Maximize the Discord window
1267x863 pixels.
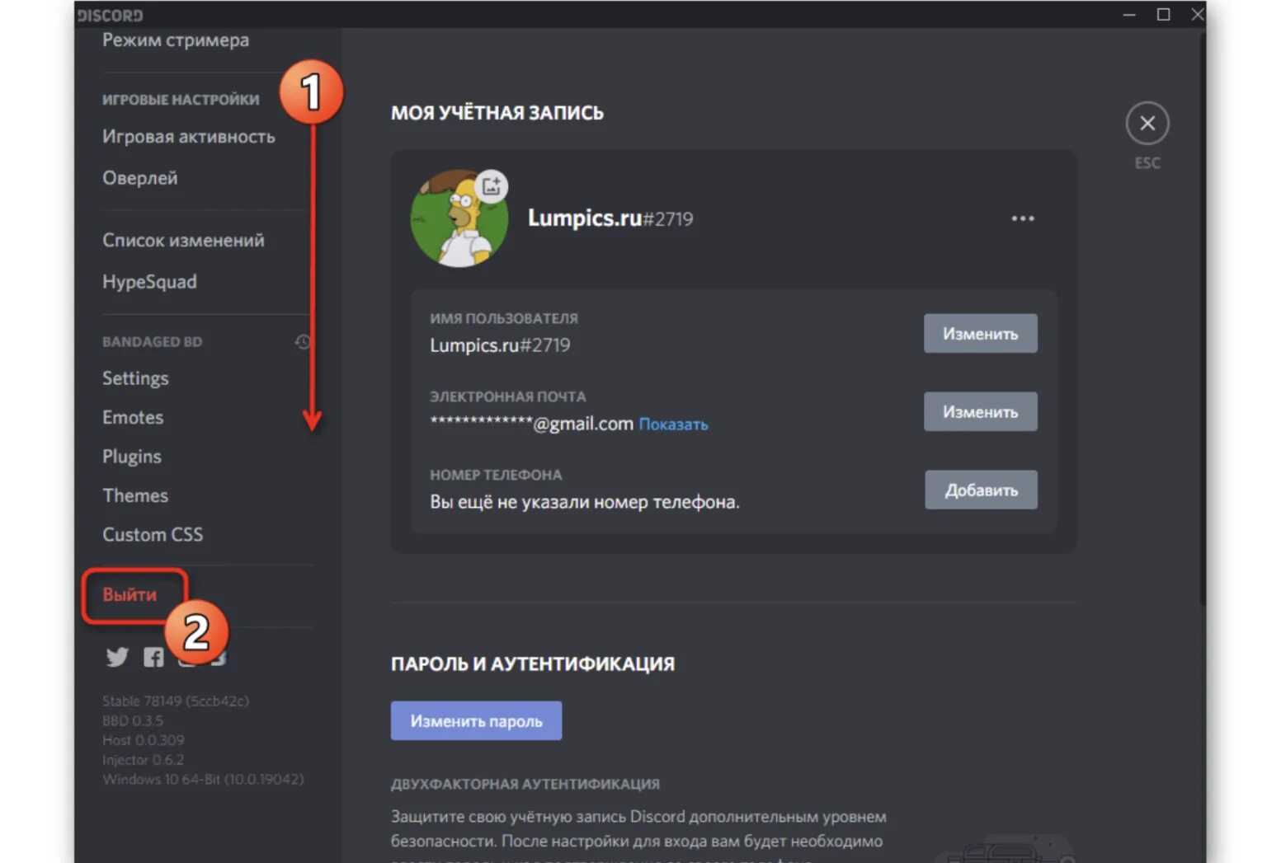coord(1163,15)
